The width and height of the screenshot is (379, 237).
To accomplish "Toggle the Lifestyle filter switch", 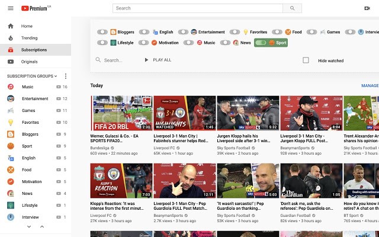I will (102, 43).
